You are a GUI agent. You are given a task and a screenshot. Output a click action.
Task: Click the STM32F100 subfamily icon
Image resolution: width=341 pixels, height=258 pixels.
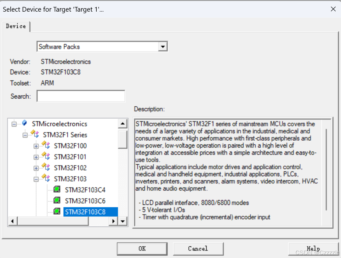click(46, 145)
